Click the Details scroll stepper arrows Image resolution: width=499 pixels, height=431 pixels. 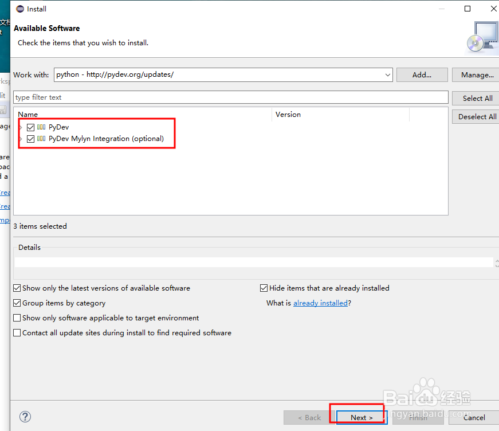497,262
